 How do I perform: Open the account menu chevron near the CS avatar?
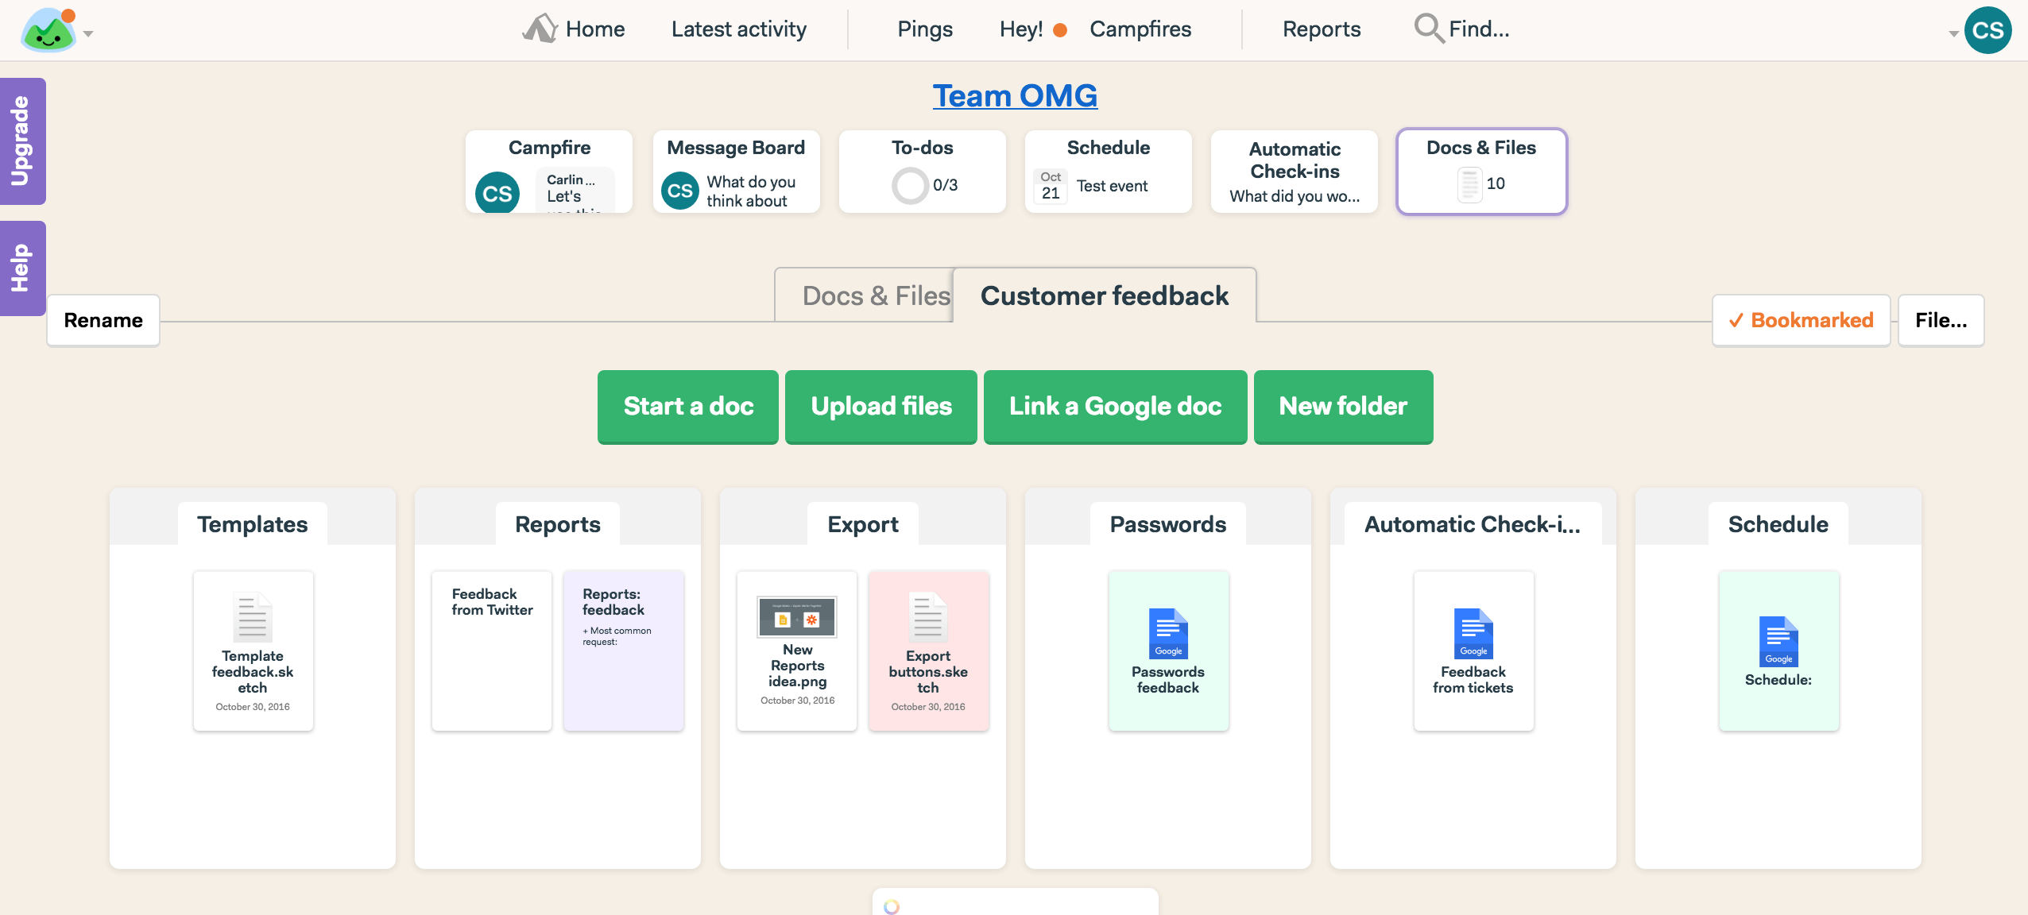pyautogui.click(x=1953, y=35)
